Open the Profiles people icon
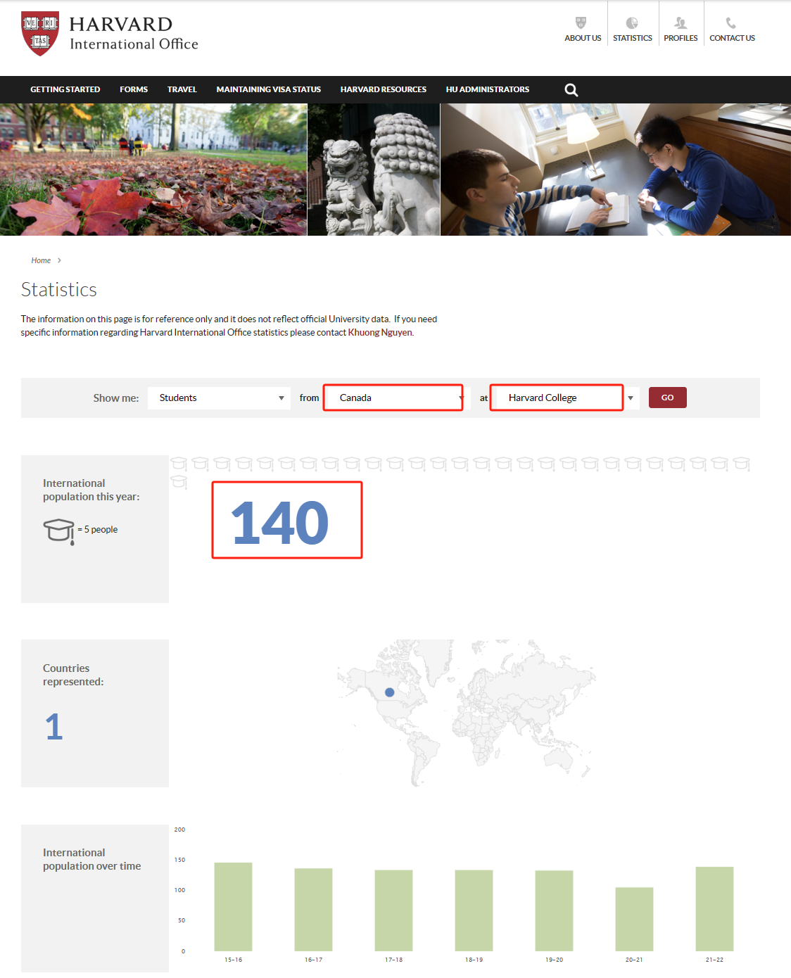This screenshot has height=978, width=791. click(681, 23)
